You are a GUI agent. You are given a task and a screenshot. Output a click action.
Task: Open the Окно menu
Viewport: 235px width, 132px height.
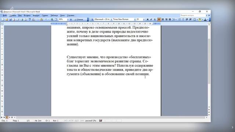click(62, 15)
